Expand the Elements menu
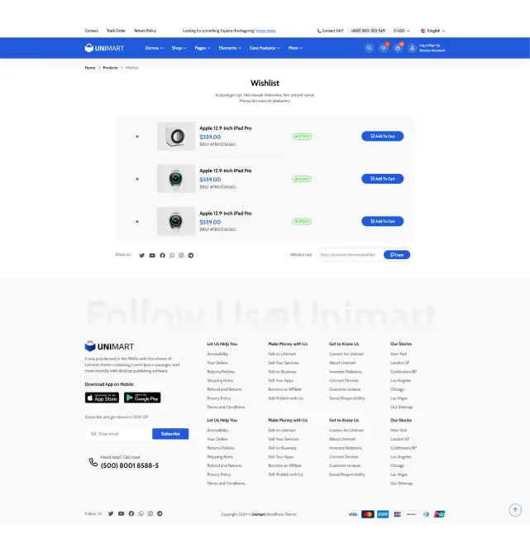Screen dimensions: 530x549 (x=230, y=48)
